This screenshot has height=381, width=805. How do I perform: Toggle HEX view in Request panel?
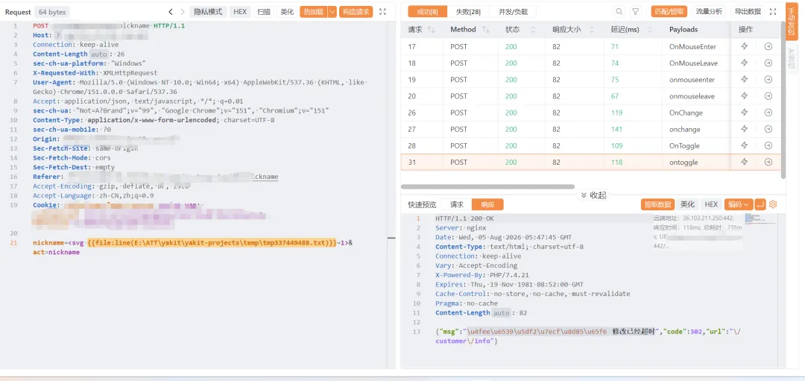coord(240,12)
